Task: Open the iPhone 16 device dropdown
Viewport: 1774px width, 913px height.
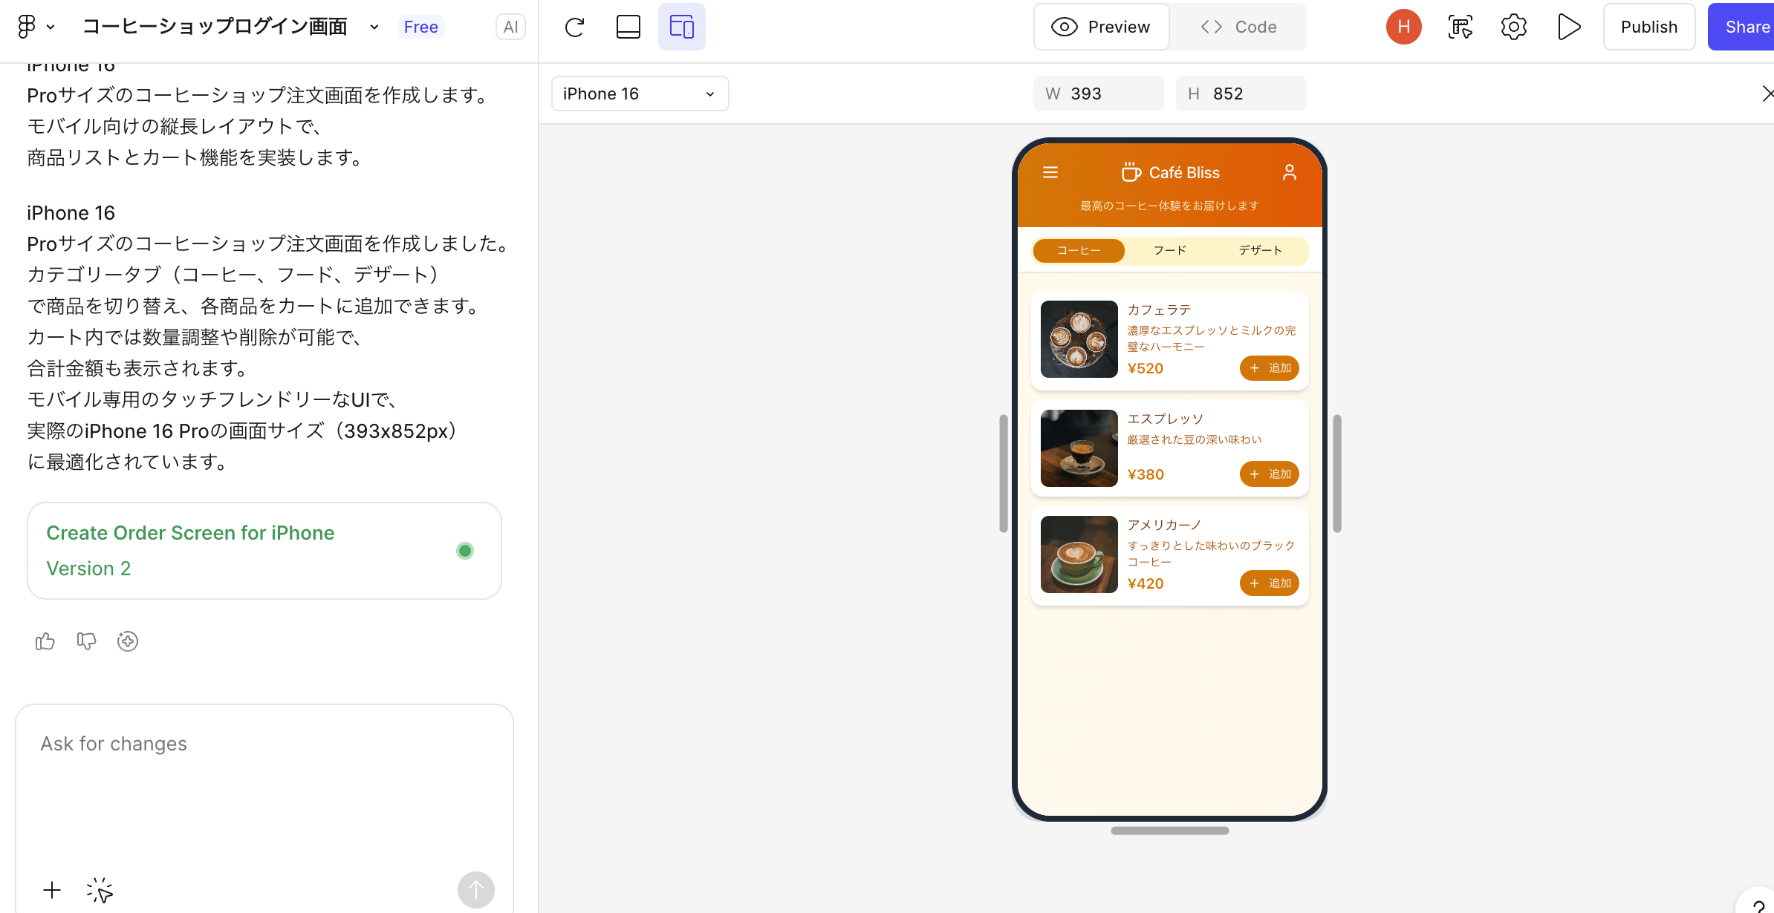Action: point(640,94)
